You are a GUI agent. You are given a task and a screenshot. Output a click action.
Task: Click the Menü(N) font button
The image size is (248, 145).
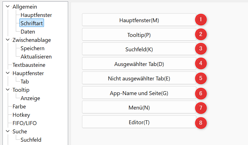[139, 107]
